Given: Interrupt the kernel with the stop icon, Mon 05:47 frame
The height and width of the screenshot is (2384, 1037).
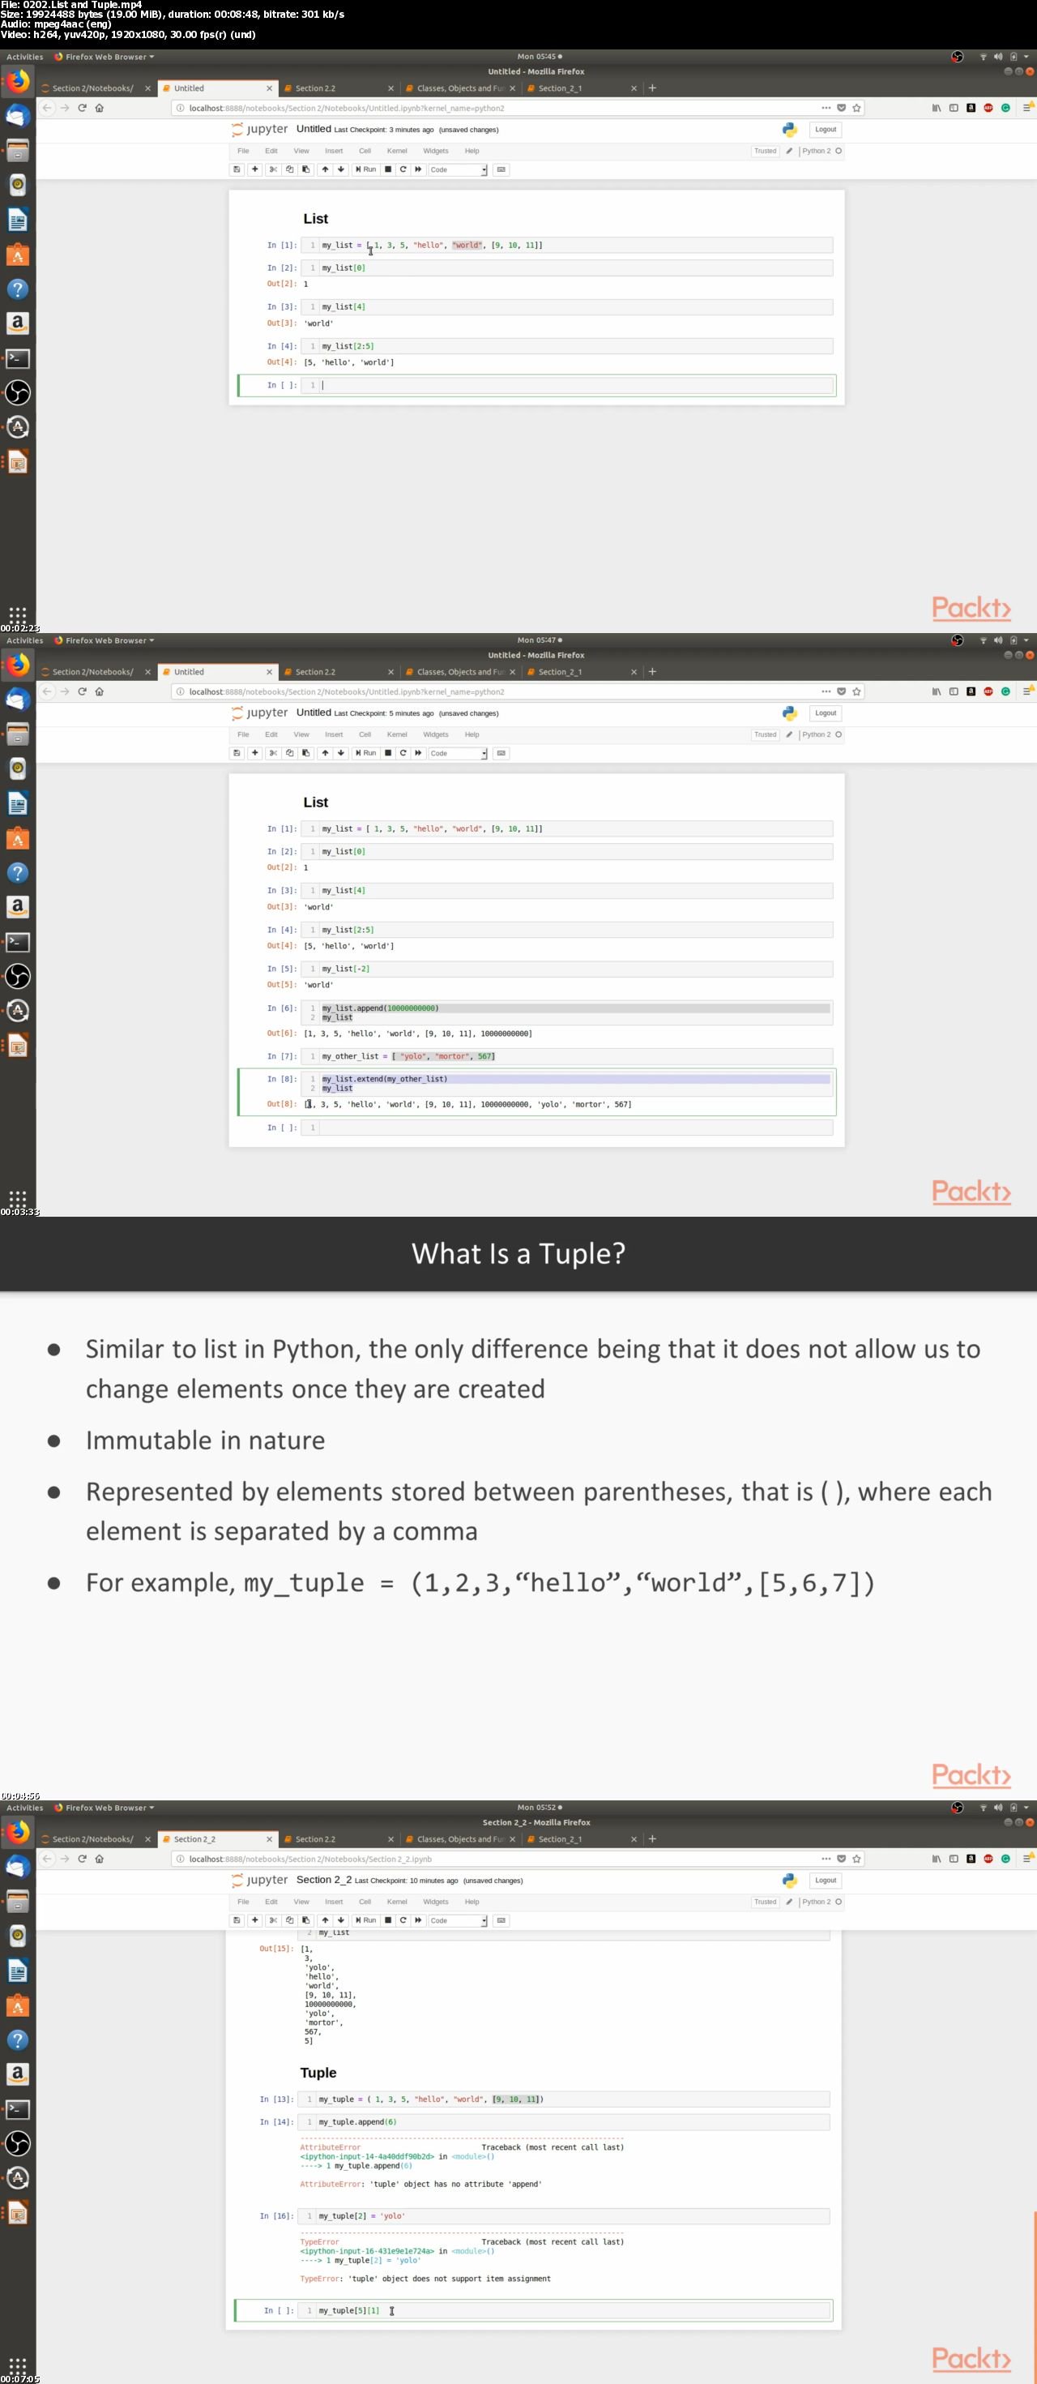Looking at the screenshot, I should coord(387,753).
